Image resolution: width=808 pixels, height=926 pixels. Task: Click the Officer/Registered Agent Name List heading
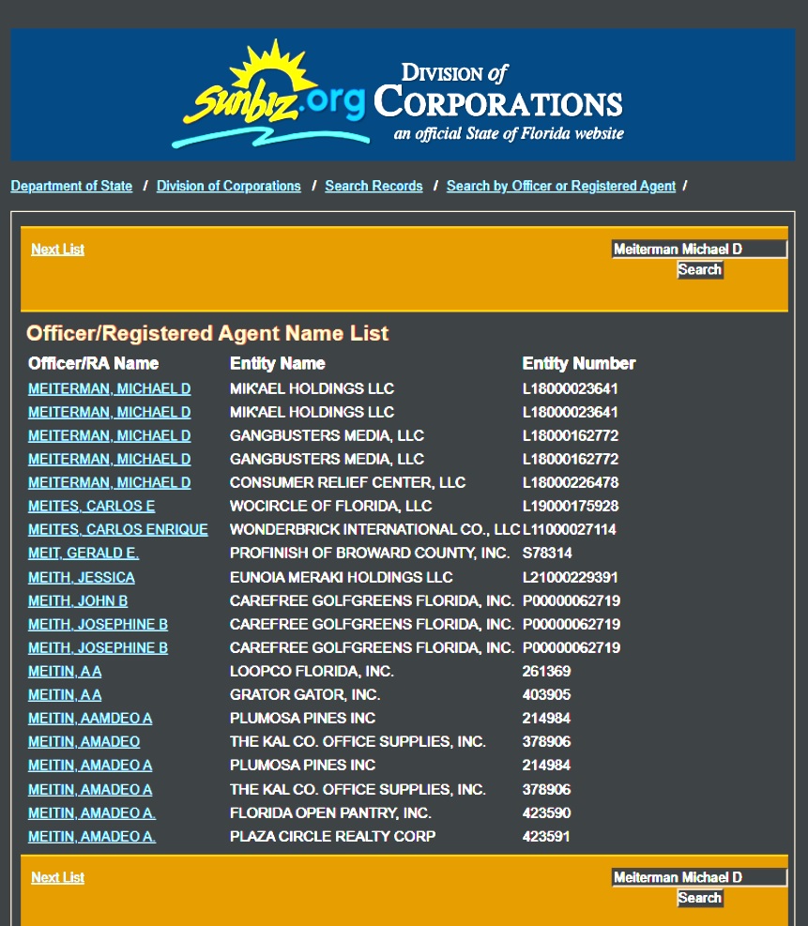(x=208, y=333)
